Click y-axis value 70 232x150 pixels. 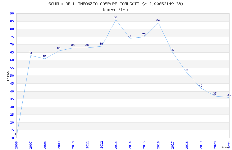[12, 44]
